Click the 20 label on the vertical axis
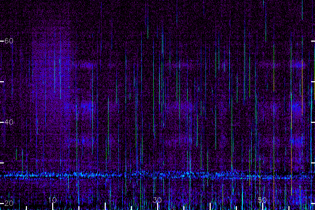 (x=9, y=203)
